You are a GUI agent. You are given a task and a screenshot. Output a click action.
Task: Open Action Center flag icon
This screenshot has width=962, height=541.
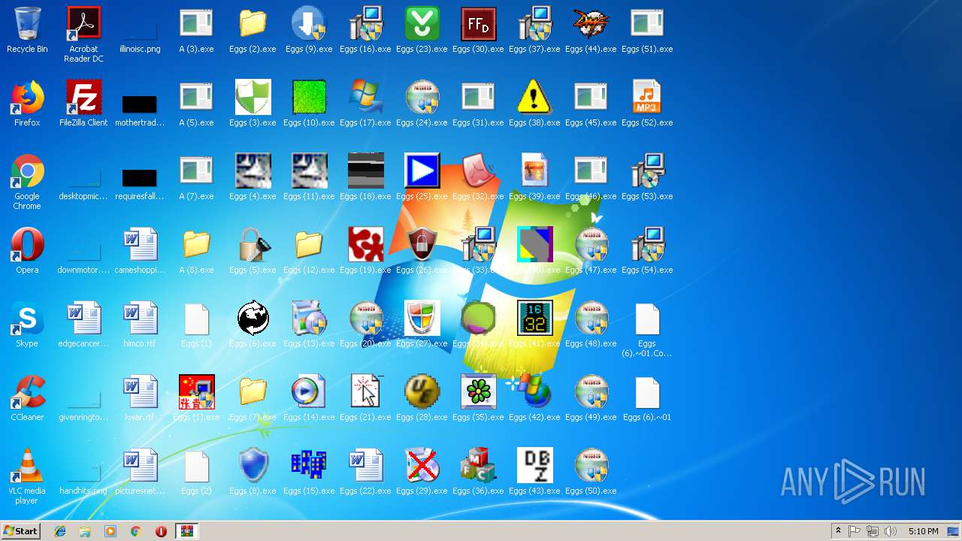pyautogui.click(x=855, y=531)
